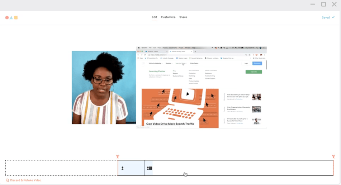Viewport: 341px width, 185px height.
Task: Click the right scissors trim marker
Action: pos(333,157)
